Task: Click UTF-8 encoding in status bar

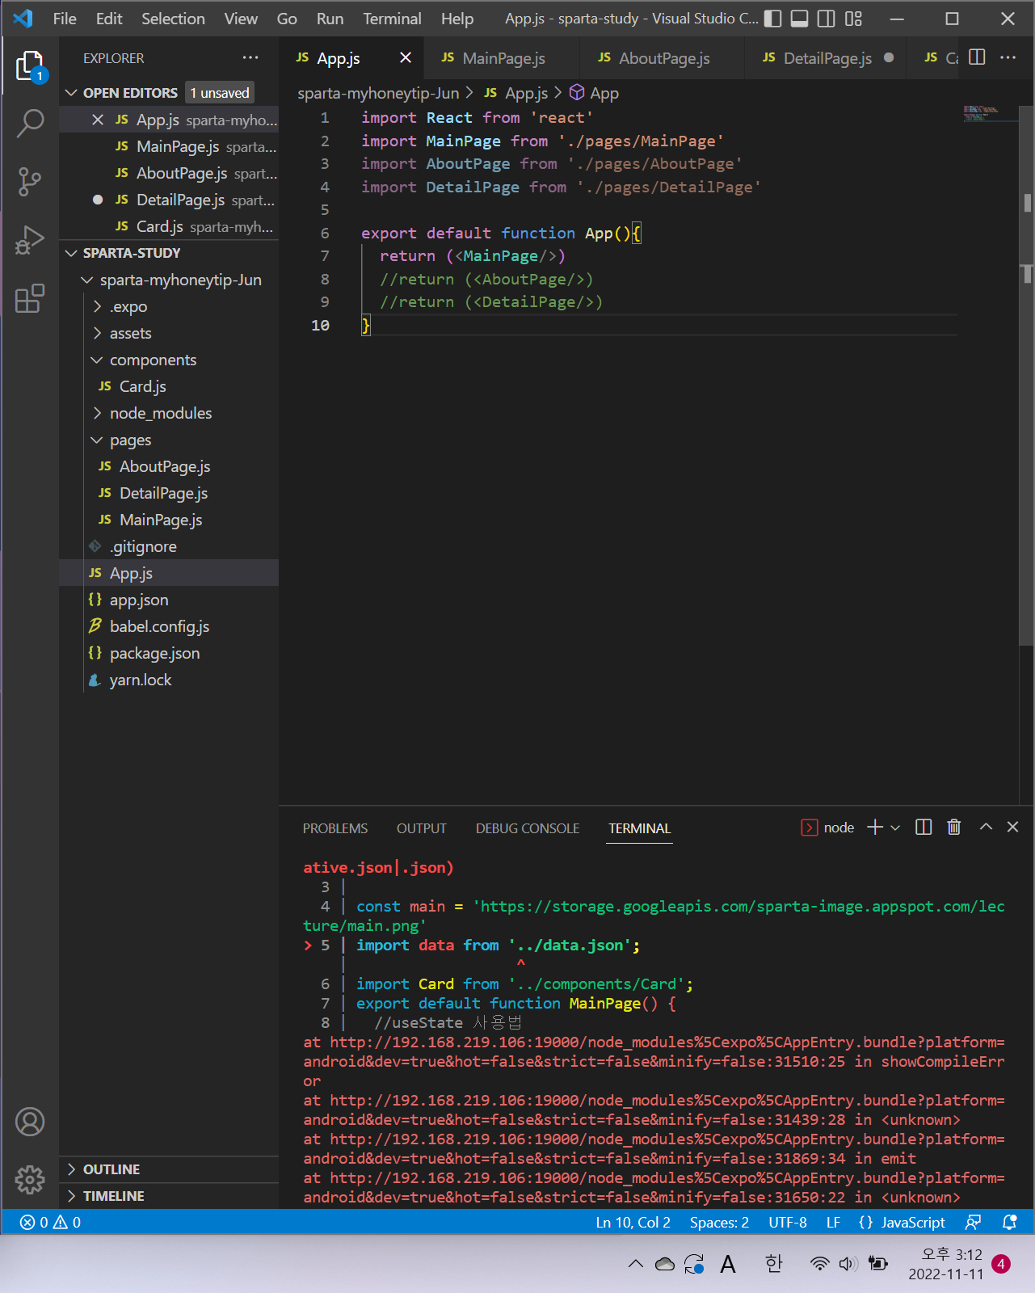Action: 788,1222
